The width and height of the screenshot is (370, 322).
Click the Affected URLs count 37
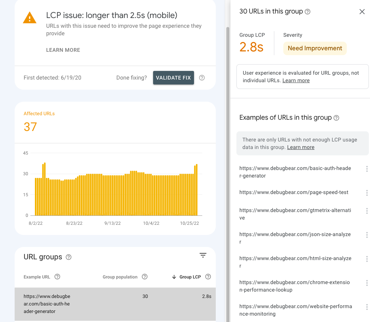click(x=30, y=127)
